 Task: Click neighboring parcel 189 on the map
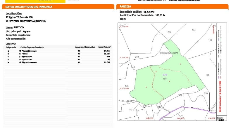(x=180, y=95)
